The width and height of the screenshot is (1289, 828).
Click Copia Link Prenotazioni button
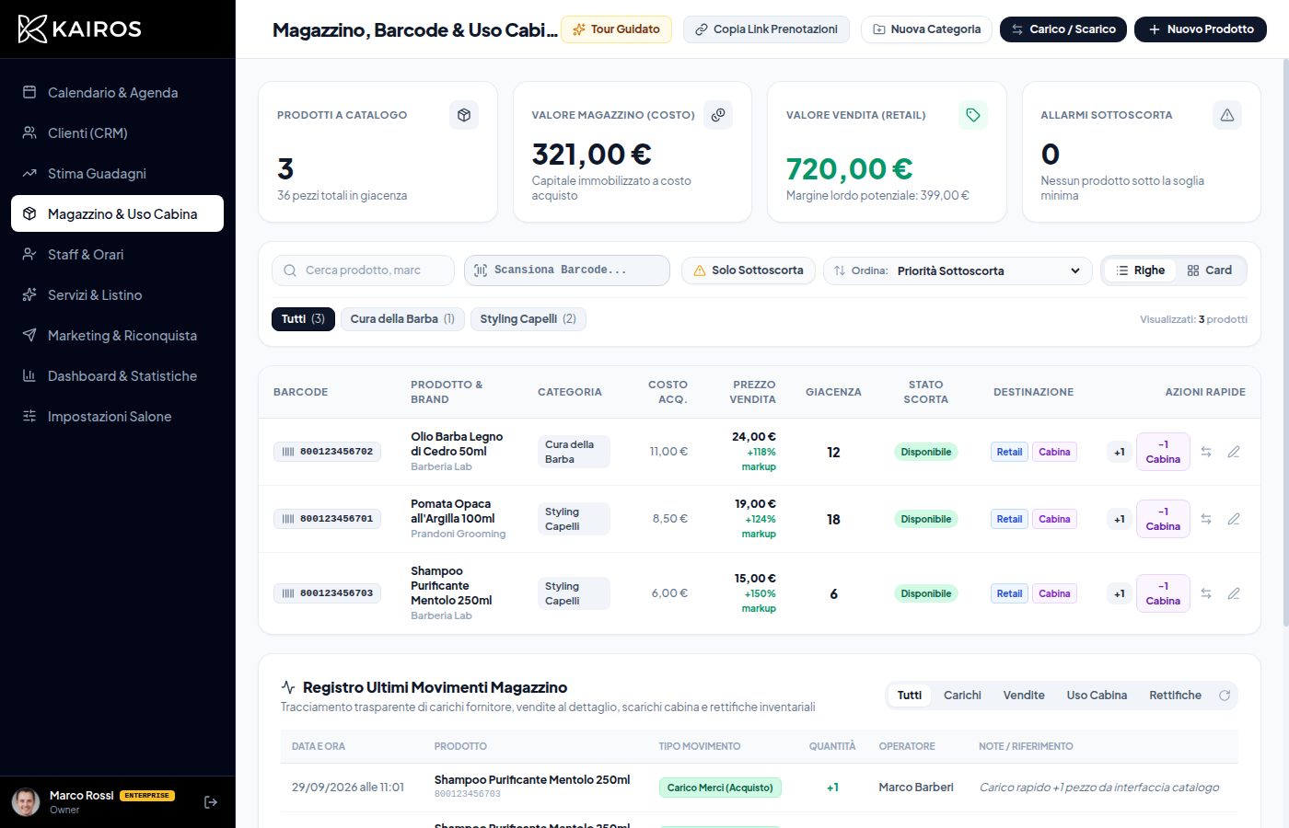(x=766, y=29)
